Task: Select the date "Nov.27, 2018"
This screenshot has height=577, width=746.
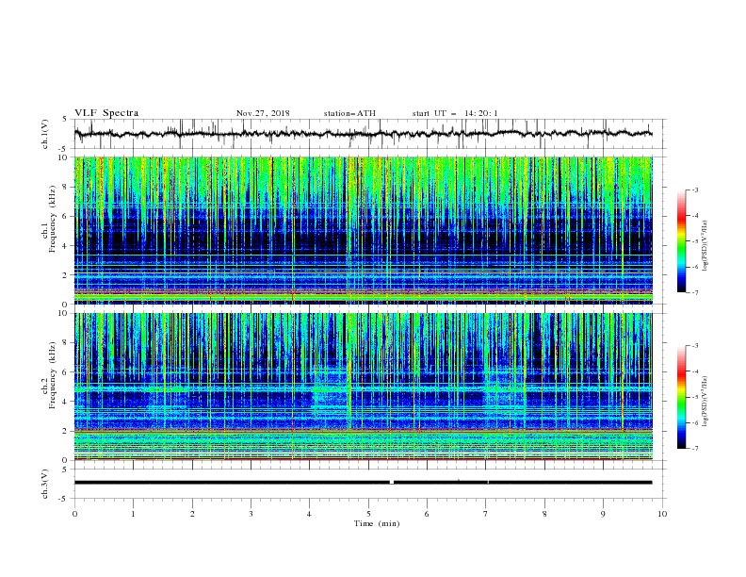Action: [263, 113]
